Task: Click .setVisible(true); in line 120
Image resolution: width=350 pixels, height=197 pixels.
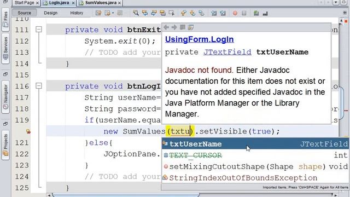Action: tap(237, 131)
